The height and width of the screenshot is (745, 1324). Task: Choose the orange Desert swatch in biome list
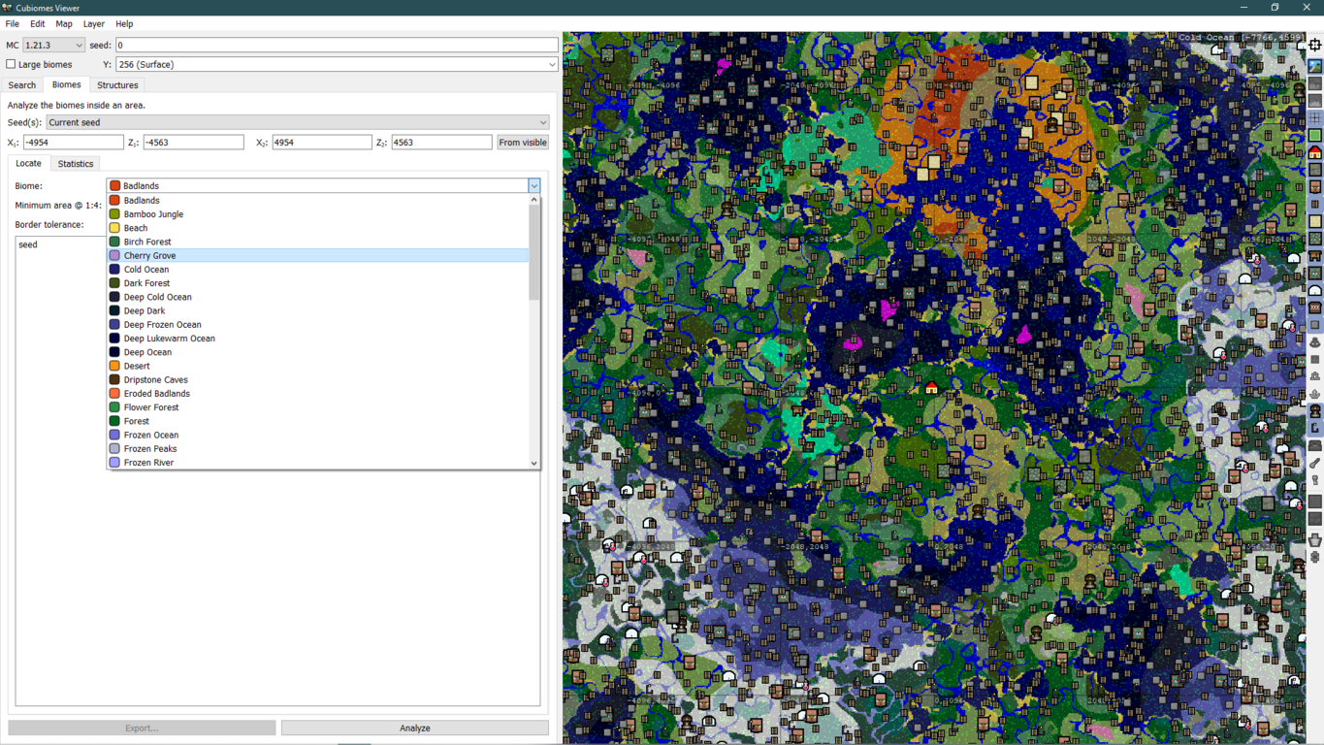(x=114, y=366)
